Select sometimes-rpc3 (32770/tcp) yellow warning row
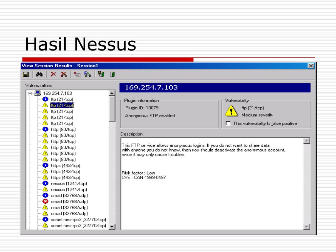Screen dimensions: 336x252 click(78, 225)
